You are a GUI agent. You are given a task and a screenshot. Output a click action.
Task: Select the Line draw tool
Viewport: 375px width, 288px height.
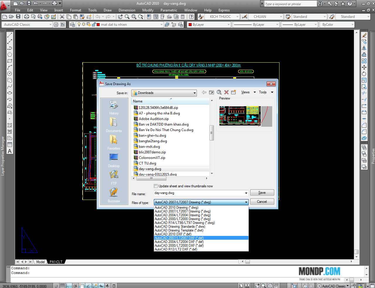pyautogui.click(x=10, y=35)
